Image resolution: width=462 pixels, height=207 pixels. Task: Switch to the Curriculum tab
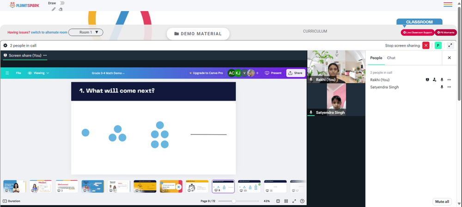point(315,31)
